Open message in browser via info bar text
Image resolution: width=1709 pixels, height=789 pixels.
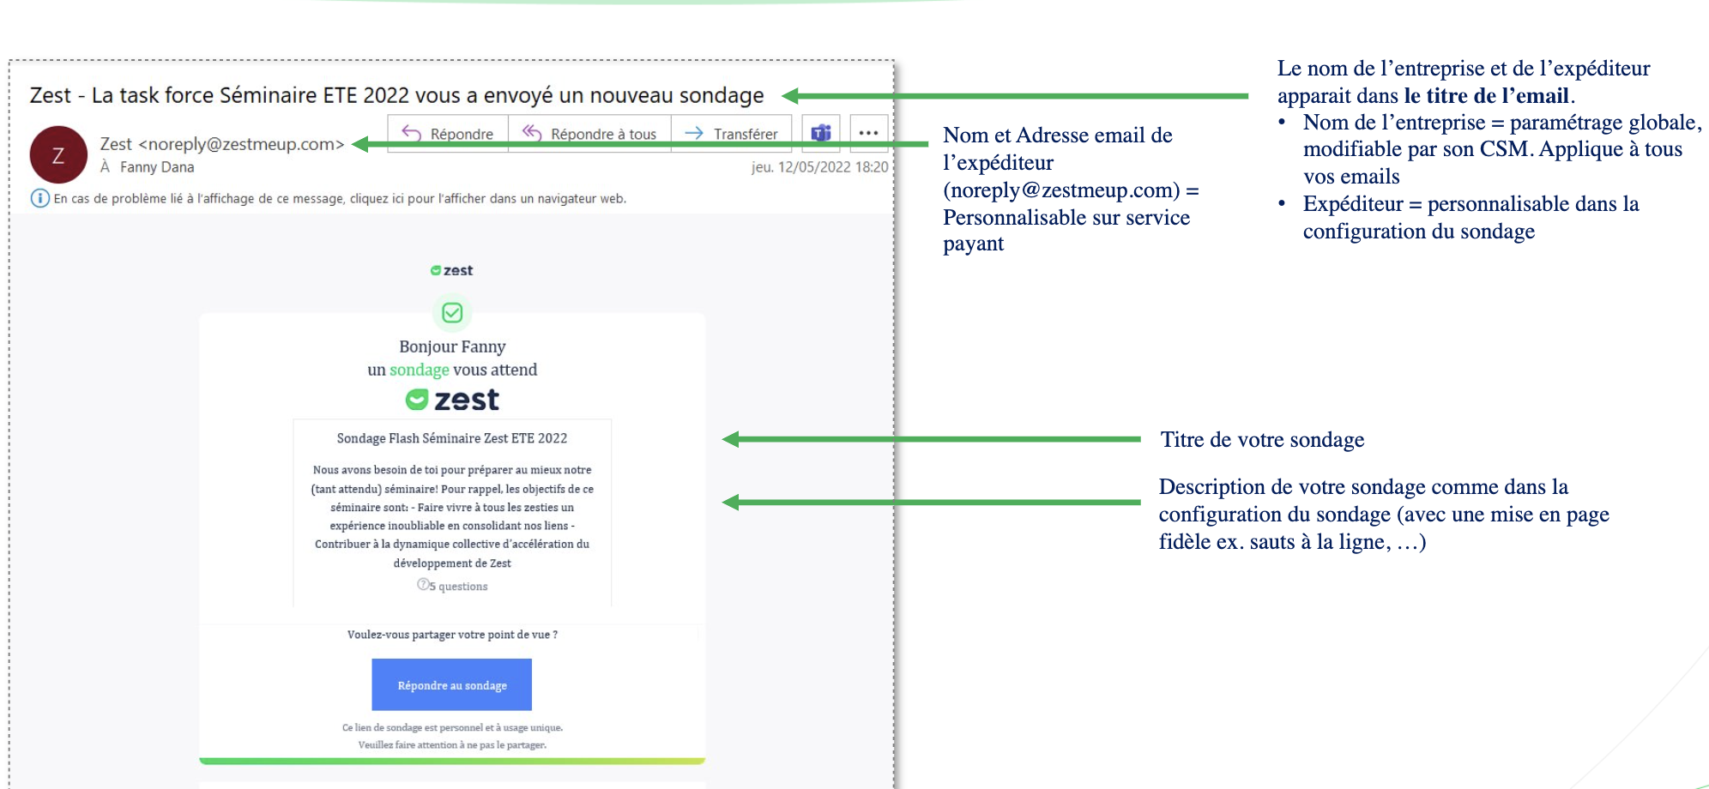pos(340,198)
